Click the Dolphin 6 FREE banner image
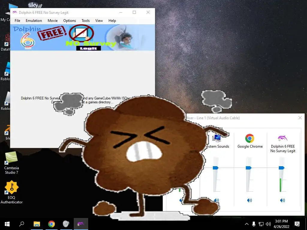This screenshot has width=307, height=230. point(82,37)
